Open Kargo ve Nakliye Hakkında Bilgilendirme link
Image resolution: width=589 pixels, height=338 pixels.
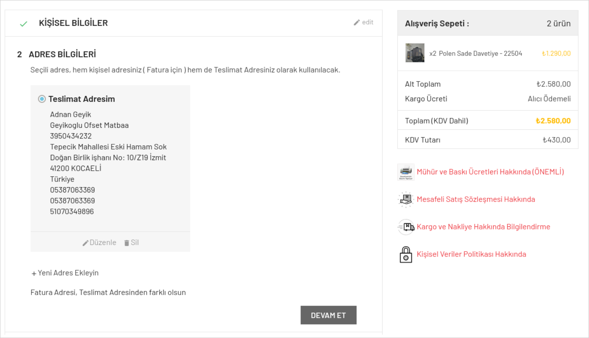click(x=483, y=227)
